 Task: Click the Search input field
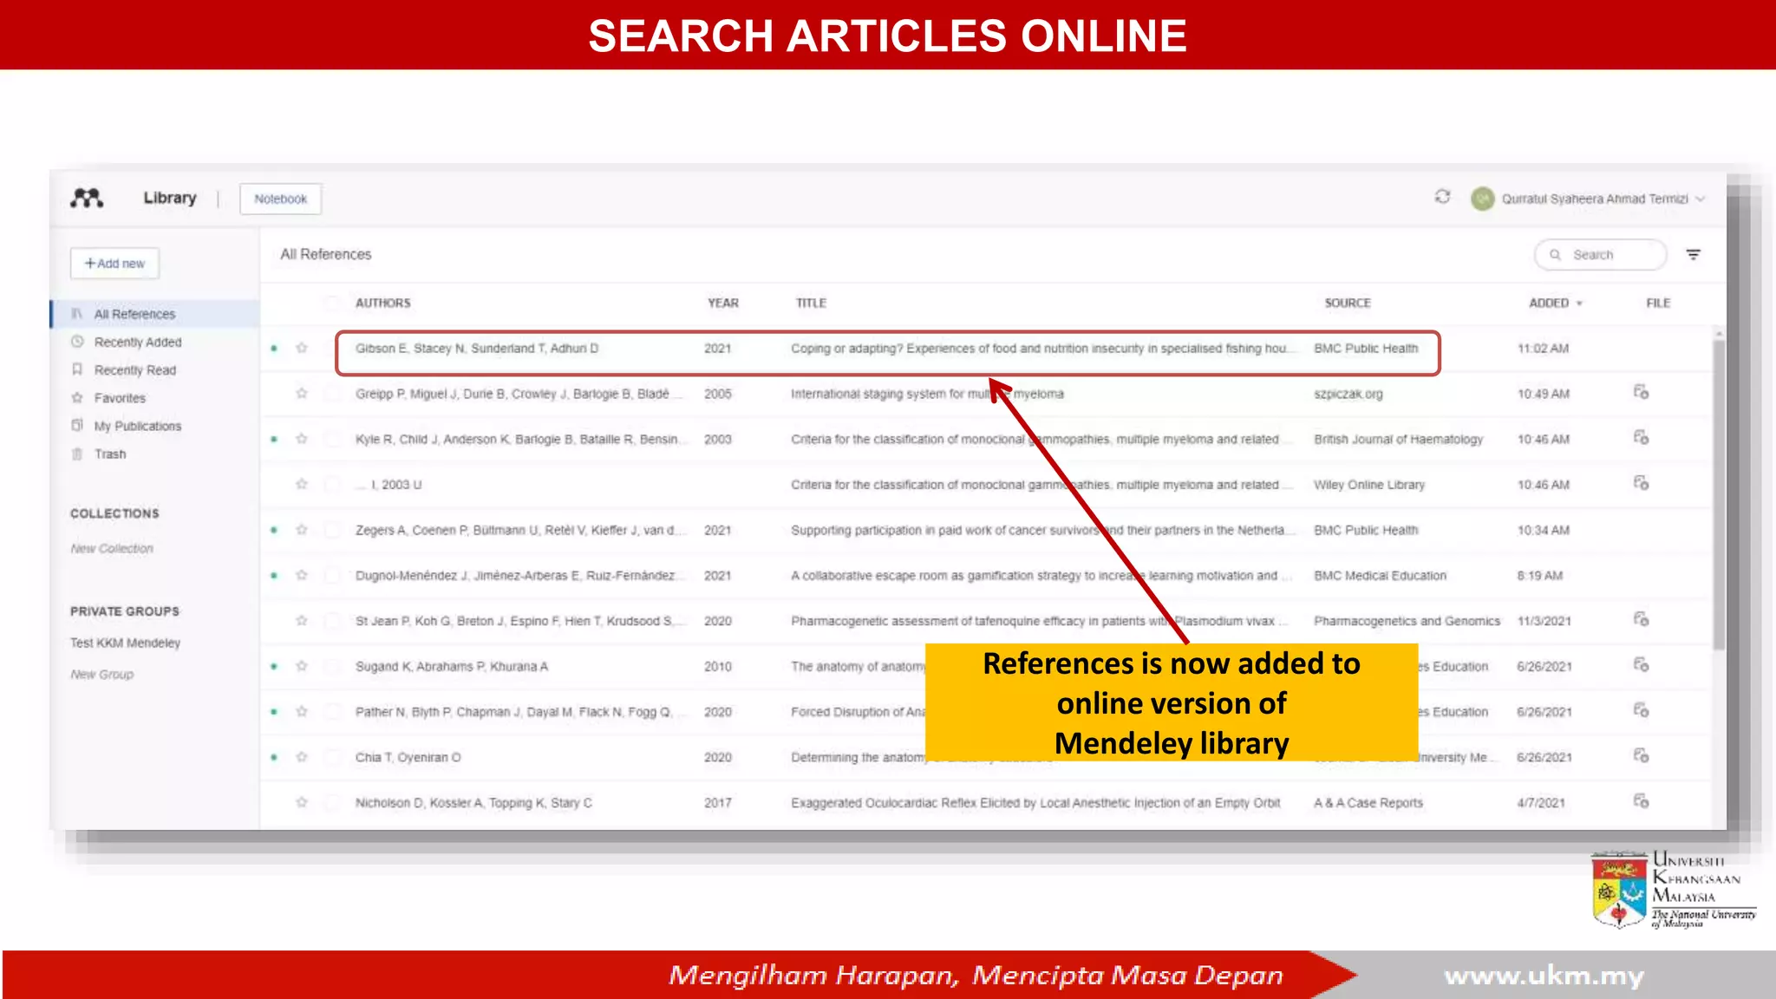[x=1601, y=255]
